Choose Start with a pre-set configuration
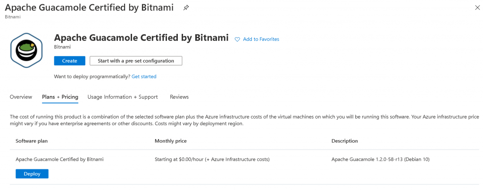Viewport: 483px width, 191px height. 136,61
